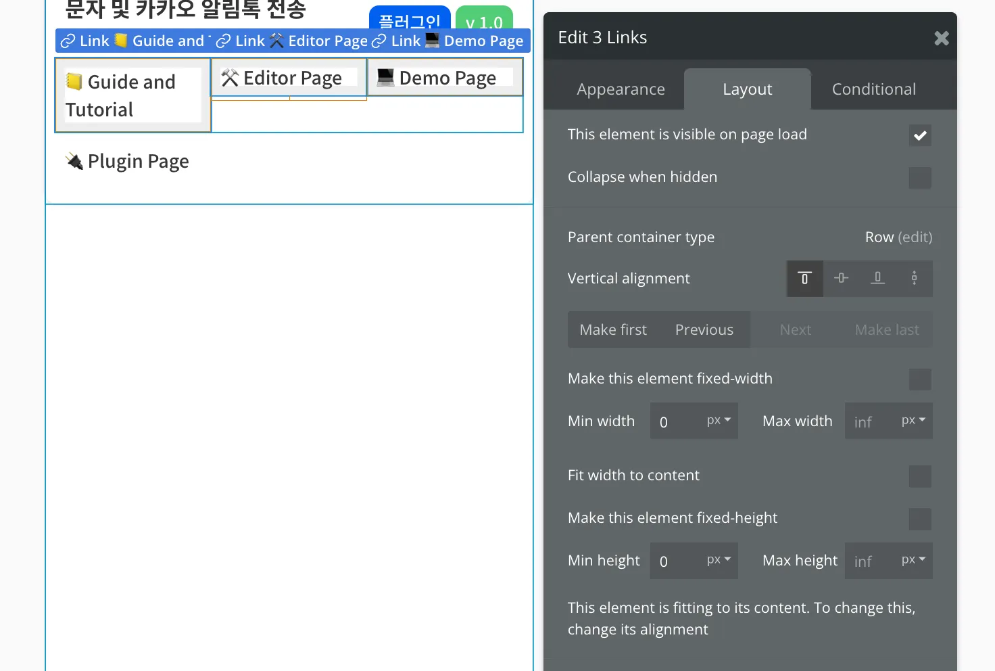Open the Conditional tab

(873, 89)
